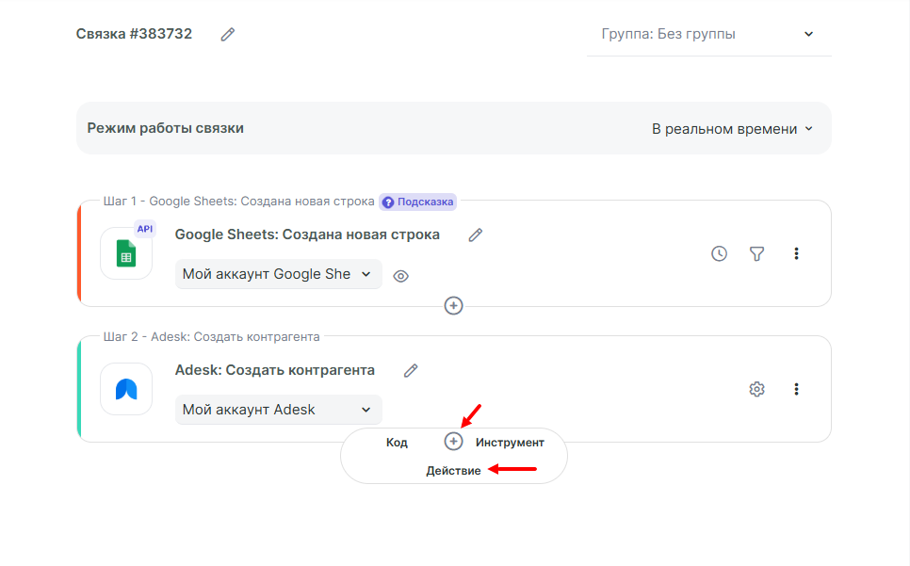Image resolution: width=910 pixels, height=566 pixels.
Task: Open the gear settings of Adesk step
Action: coord(756,389)
